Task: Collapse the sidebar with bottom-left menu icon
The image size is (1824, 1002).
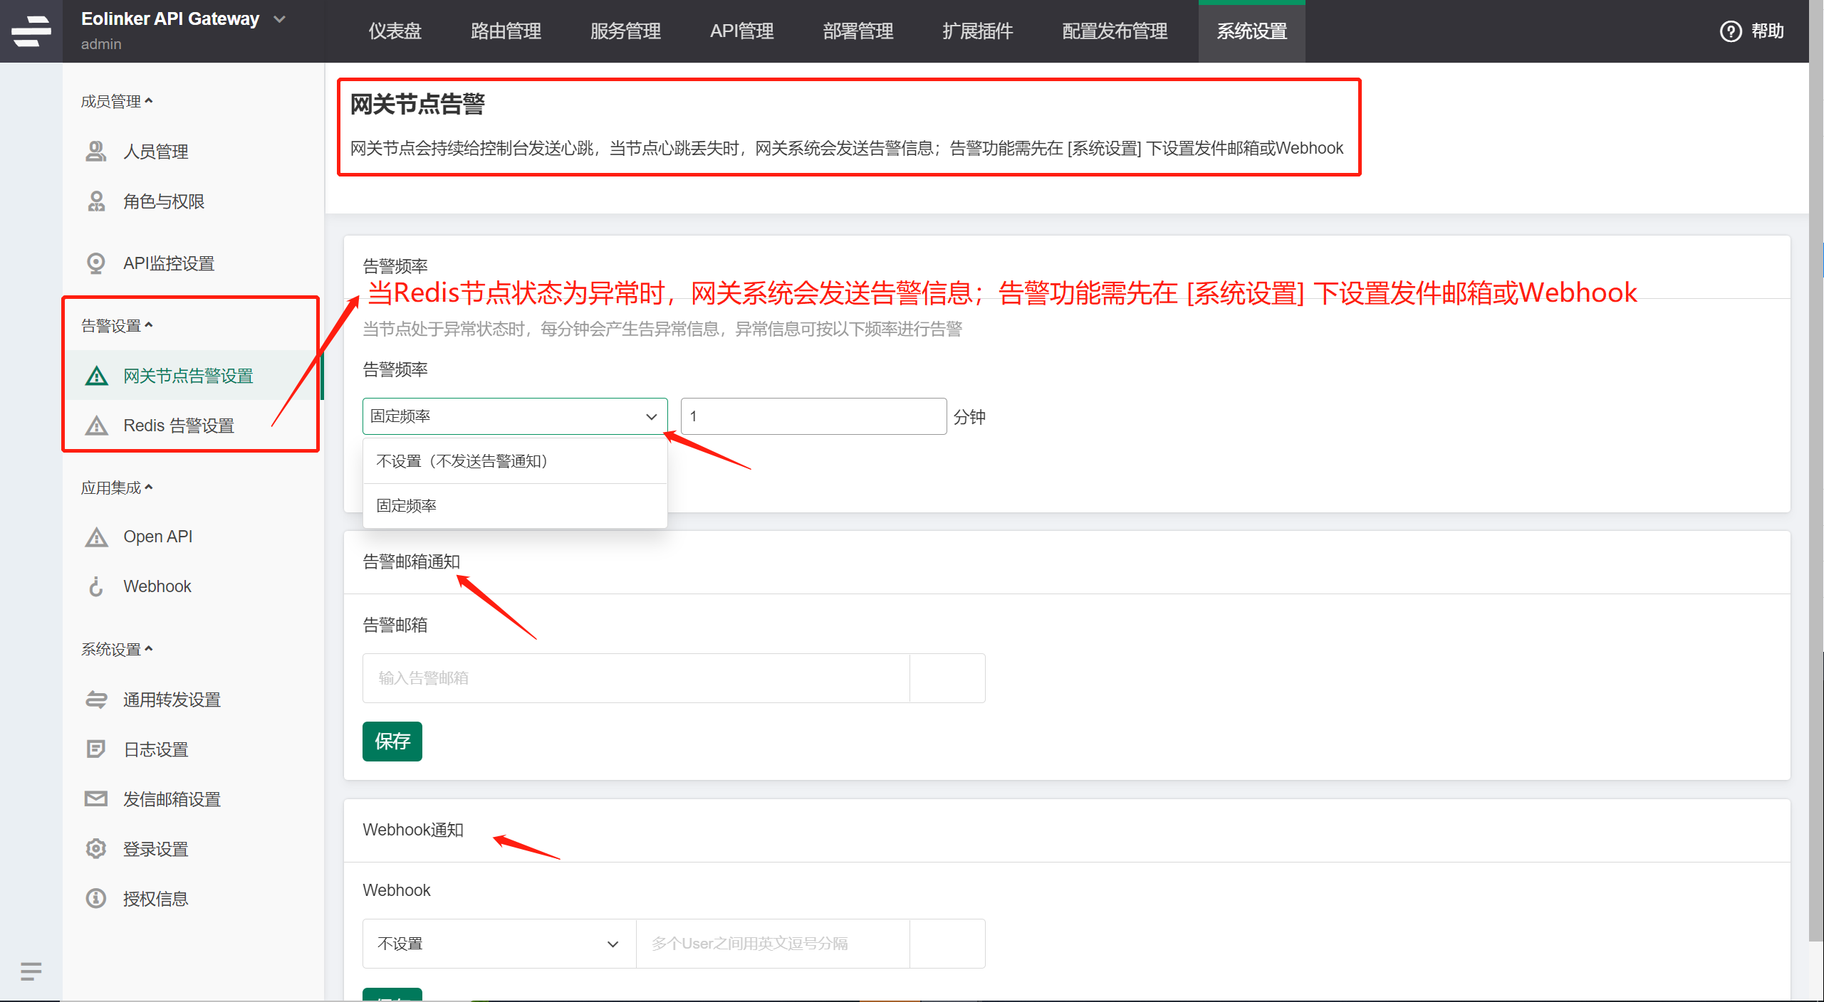Action: click(31, 971)
